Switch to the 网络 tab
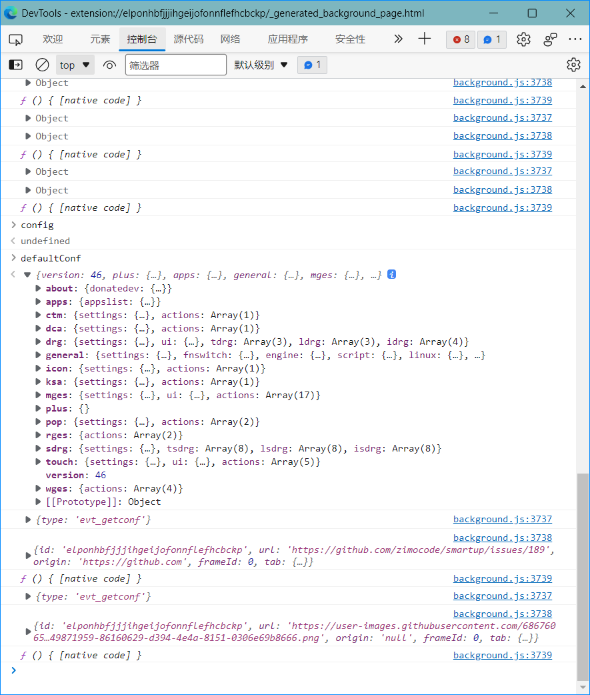 pos(230,39)
